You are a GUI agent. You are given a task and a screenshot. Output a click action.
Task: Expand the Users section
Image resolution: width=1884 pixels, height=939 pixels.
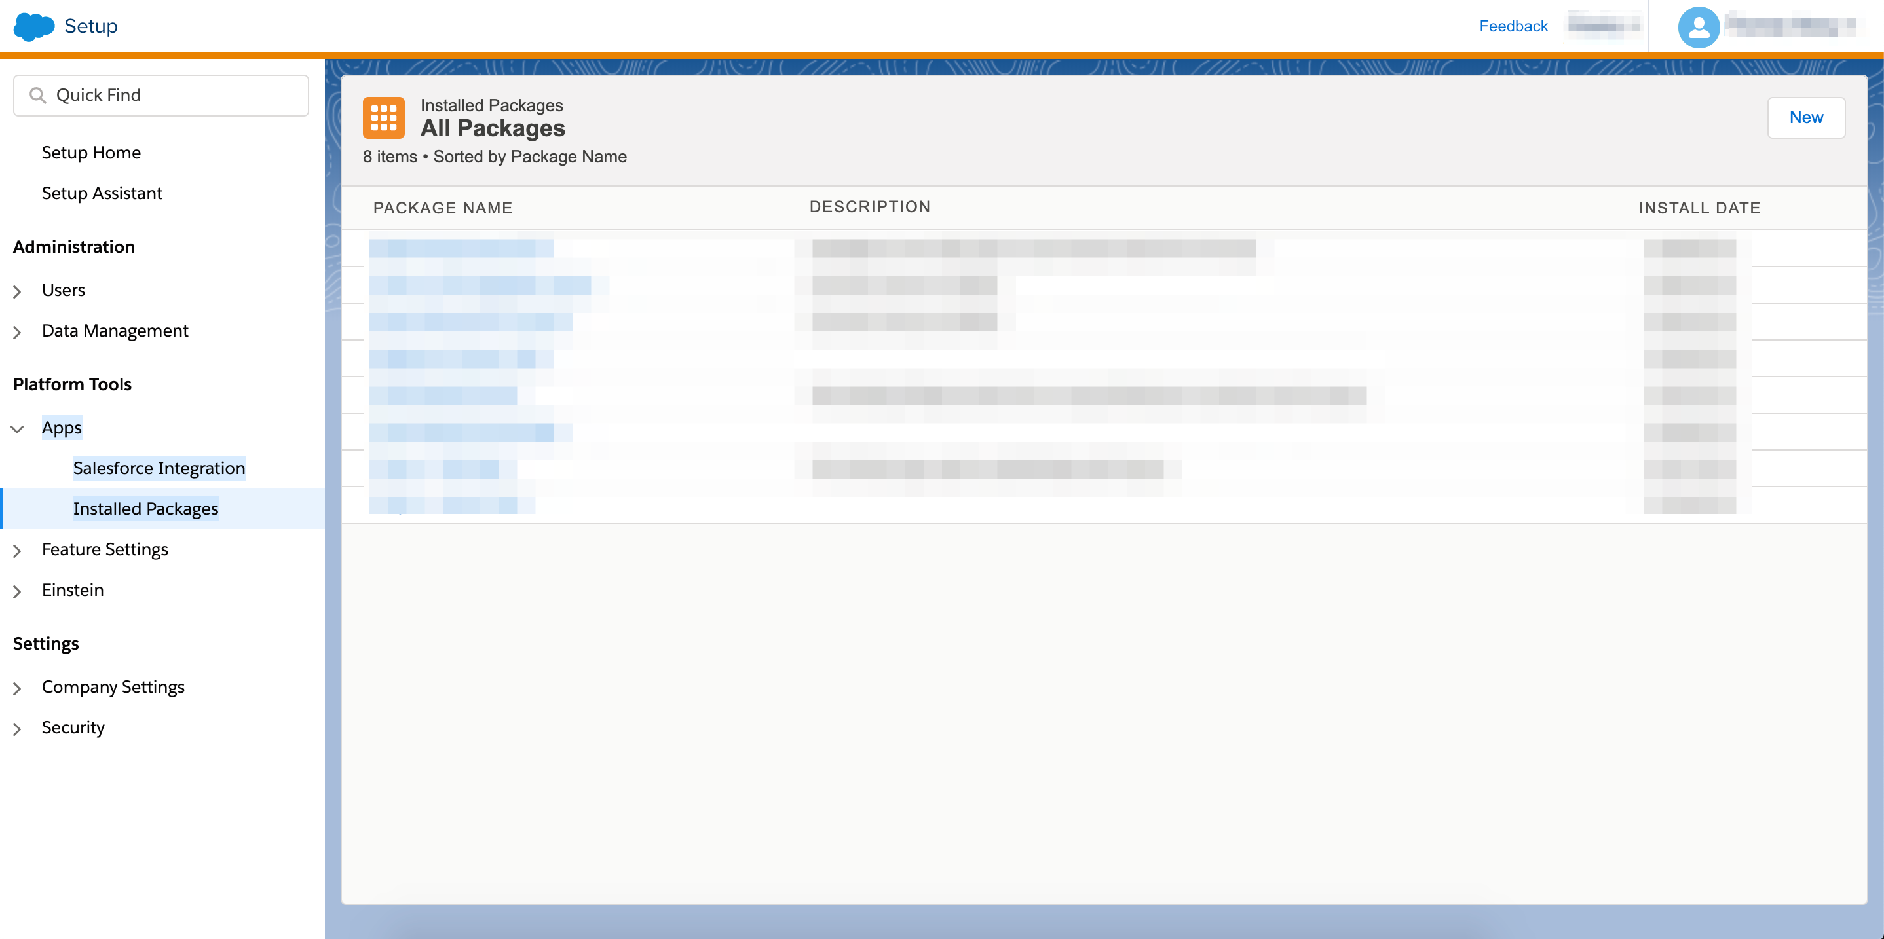point(18,291)
